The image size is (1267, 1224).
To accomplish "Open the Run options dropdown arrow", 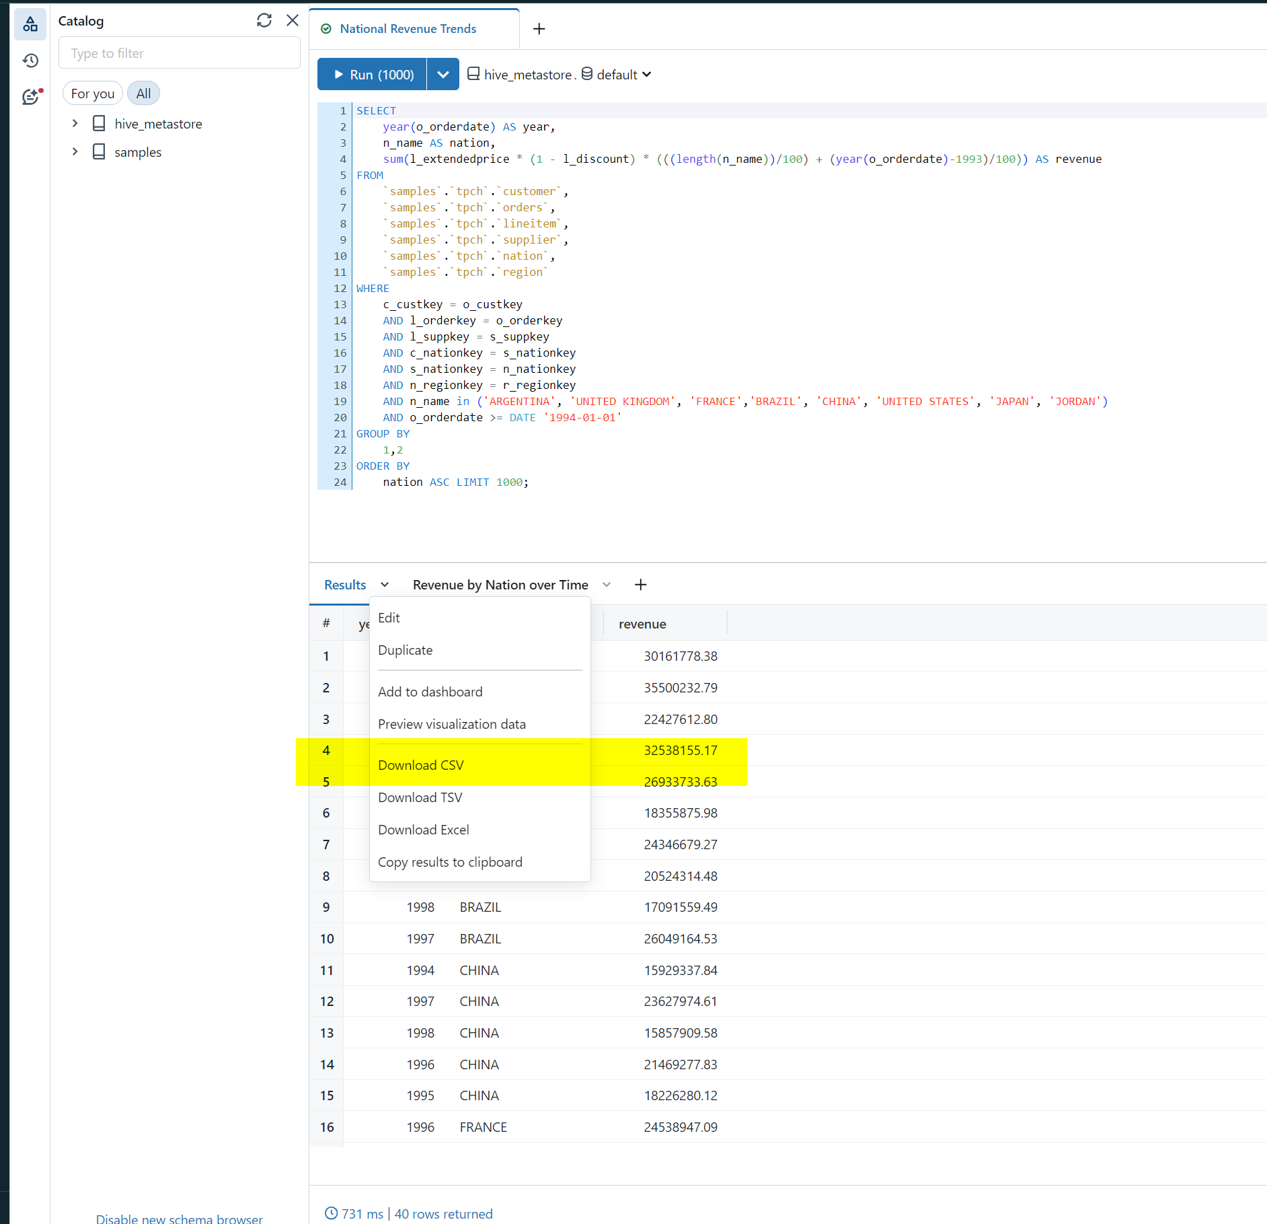I will [443, 75].
